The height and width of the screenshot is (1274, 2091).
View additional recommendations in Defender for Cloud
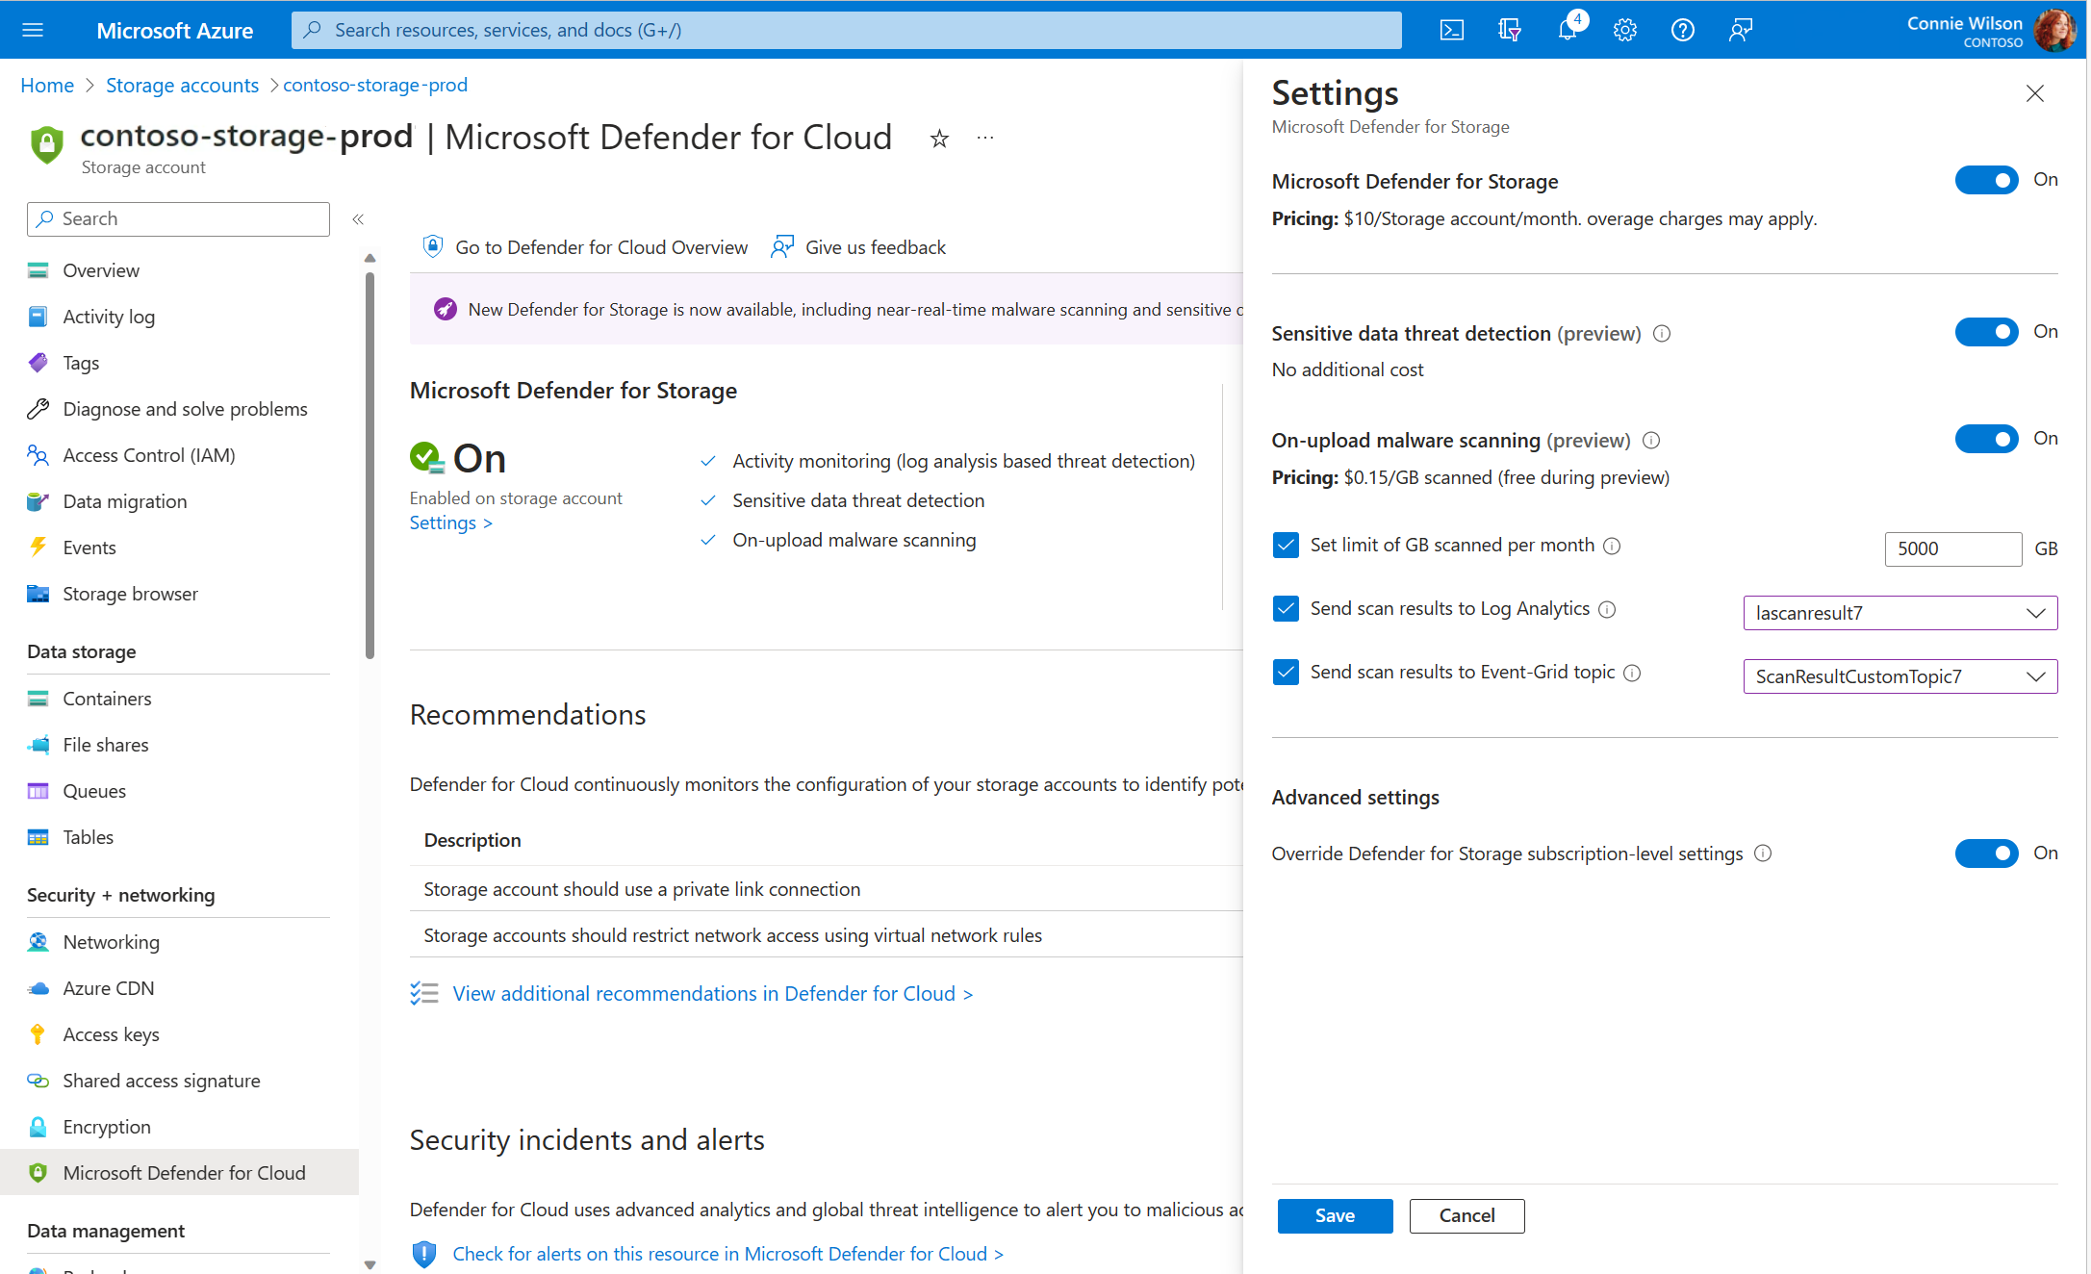click(711, 993)
